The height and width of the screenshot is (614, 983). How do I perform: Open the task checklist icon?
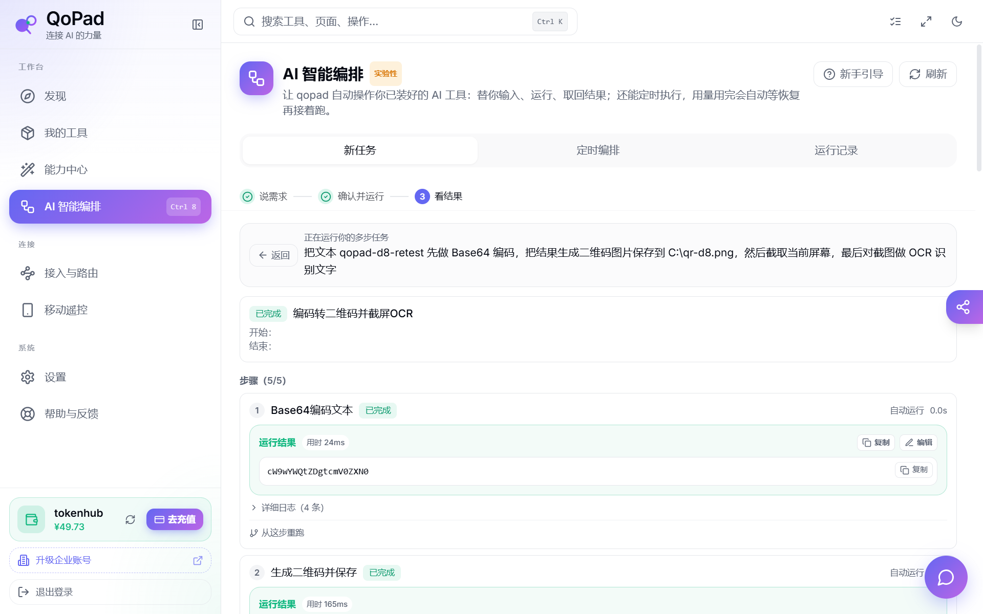pyautogui.click(x=895, y=21)
